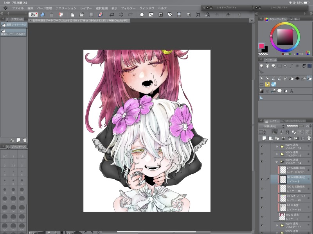The image size is (313, 234).
Task: Hide Layer 8 with its eye icon
Action: pyautogui.click(x=262, y=217)
